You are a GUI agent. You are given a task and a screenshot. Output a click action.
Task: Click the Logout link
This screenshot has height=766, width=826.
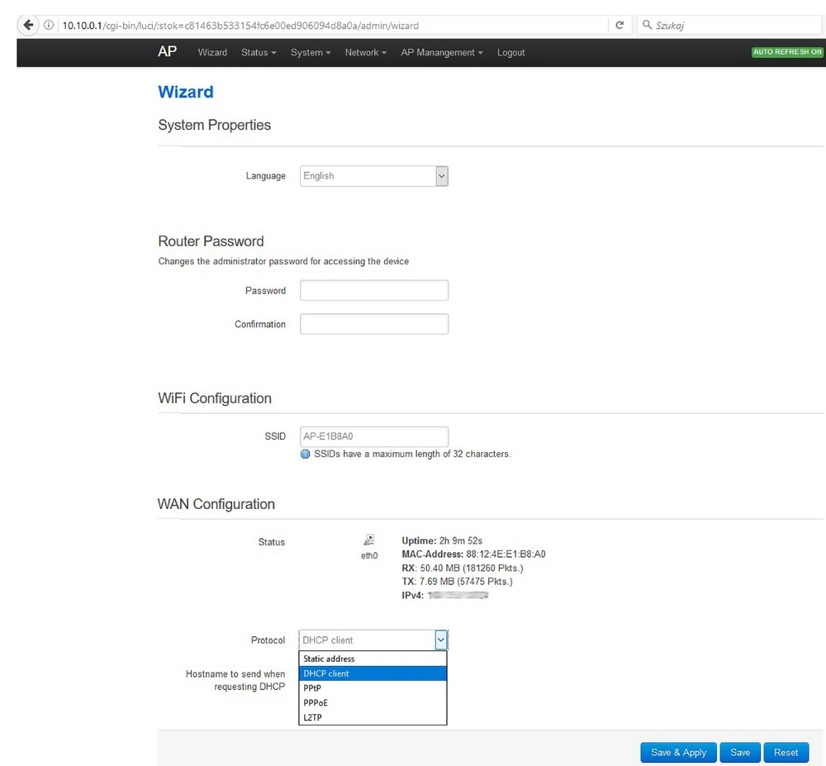pyautogui.click(x=510, y=52)
